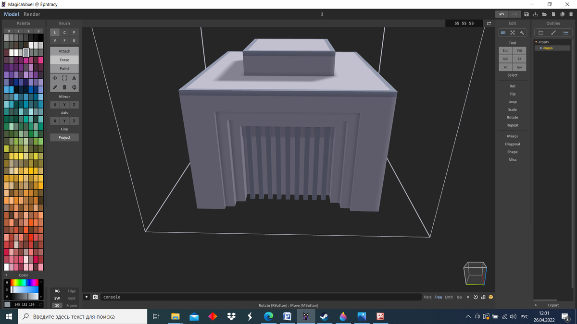
Task: Switch camera to Orth mode
Action: pyautogui.click(x=449, y=297)
